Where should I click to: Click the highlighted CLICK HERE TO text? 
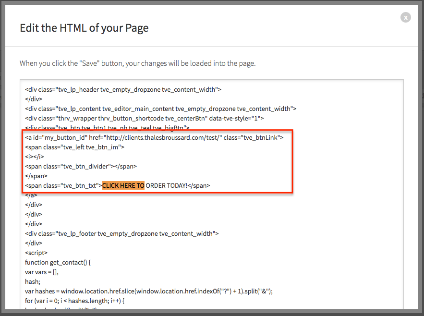point(123,185)
